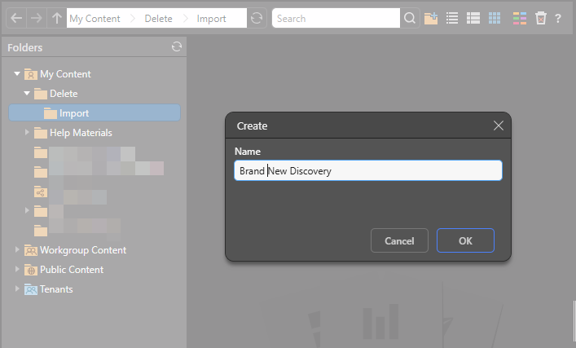Image resolution: width=576 pixels, height=348 pixels.
Task: Collapse the Delete folder
Action: [27, 94]
